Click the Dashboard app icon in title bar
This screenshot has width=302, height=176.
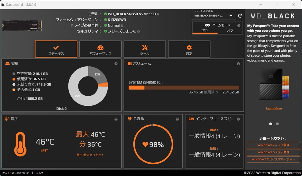[3, 4]
